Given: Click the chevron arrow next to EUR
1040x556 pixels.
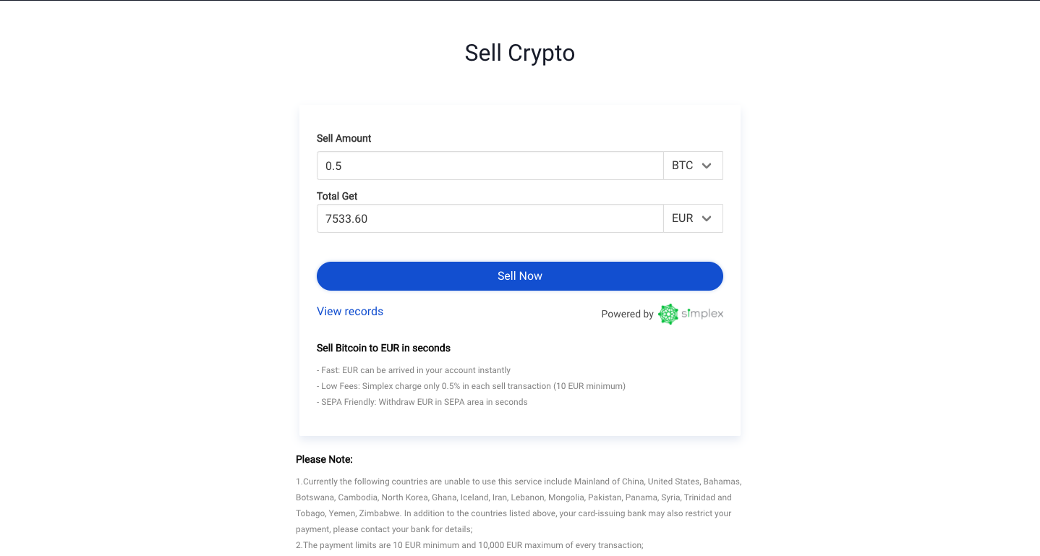Looking at the screenshot, I should tap(707, 218).
